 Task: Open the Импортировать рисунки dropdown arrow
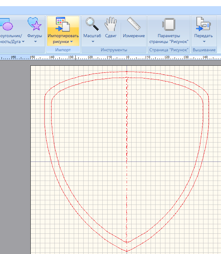click(71, 42)
